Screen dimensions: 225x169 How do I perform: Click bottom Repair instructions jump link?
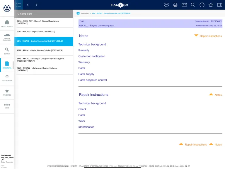point(193,144)
